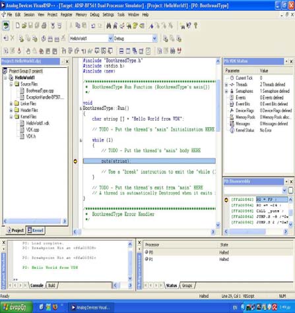Switch to the Kernel tab
295x313 pixels.
click(x=36, y=231)
